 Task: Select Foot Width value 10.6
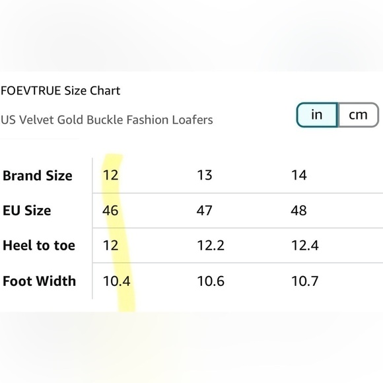211,281
